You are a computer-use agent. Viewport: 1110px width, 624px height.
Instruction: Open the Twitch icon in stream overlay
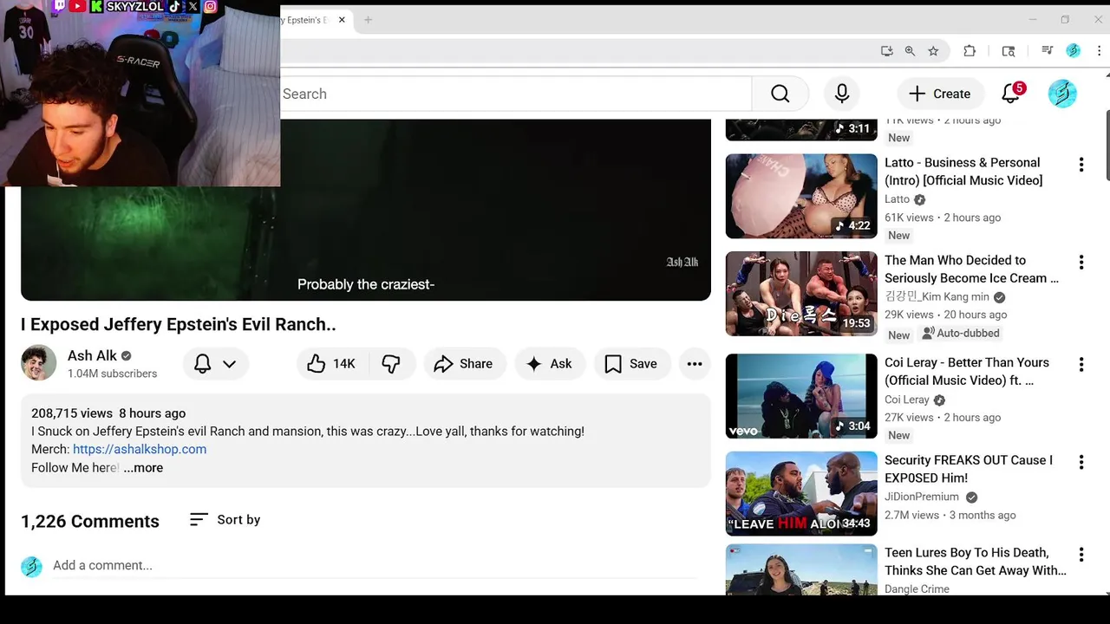coord(59,6)
